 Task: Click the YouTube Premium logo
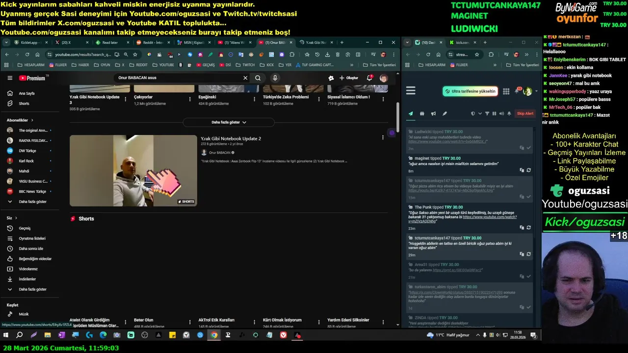[32, 78]
